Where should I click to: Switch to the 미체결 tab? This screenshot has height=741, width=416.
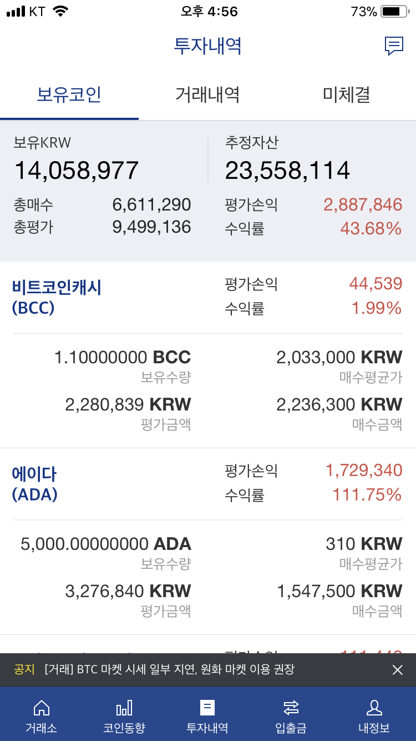coord(346,94)
